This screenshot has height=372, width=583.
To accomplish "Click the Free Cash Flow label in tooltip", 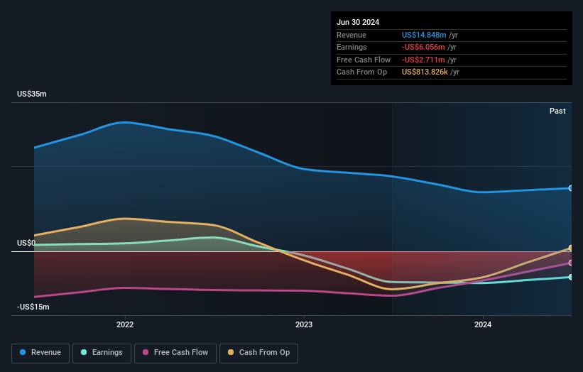I will [364, 60].
